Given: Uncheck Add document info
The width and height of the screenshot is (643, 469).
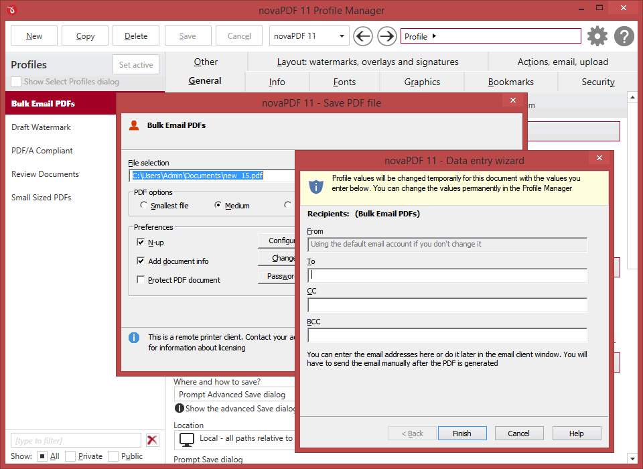Looking at the screenshot, I should (x=141, y=261).
